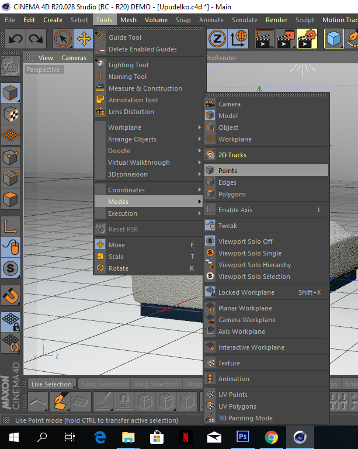Expand Arrange Objects submenu
Screen dimensions: 358x449
[x=149, y=139]
